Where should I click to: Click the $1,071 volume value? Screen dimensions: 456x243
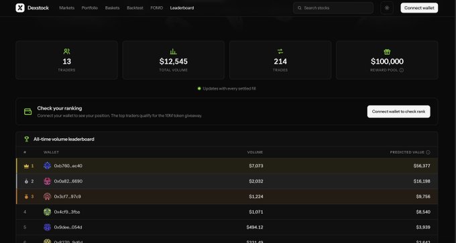tap(256, 212)
